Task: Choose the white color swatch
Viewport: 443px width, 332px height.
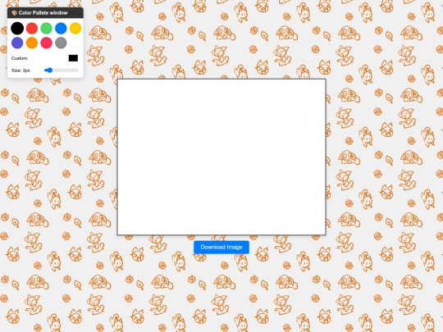Action: pos(75,43)
